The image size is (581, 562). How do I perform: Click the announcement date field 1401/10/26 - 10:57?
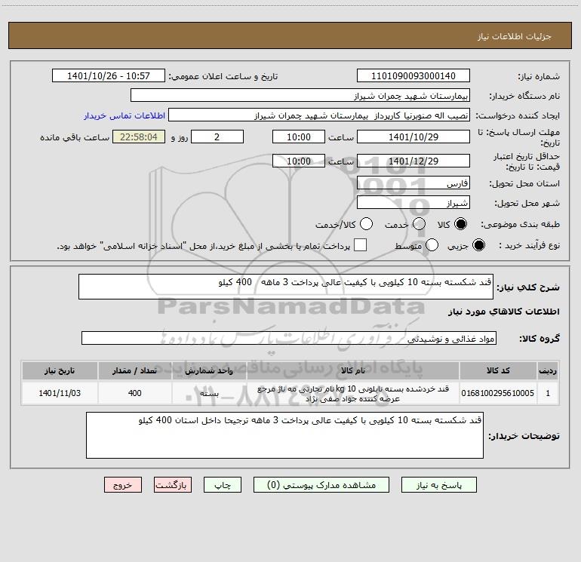pyautogui.click(x=108, y=76)
